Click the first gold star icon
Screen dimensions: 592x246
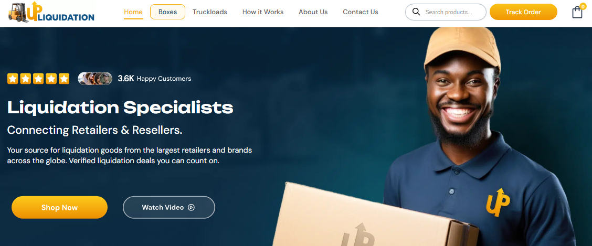click(x=13, y=79)
